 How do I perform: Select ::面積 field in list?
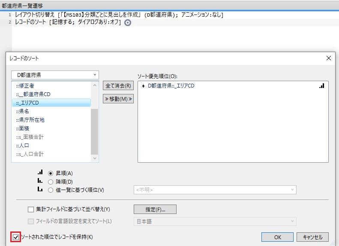click(51, 129)
